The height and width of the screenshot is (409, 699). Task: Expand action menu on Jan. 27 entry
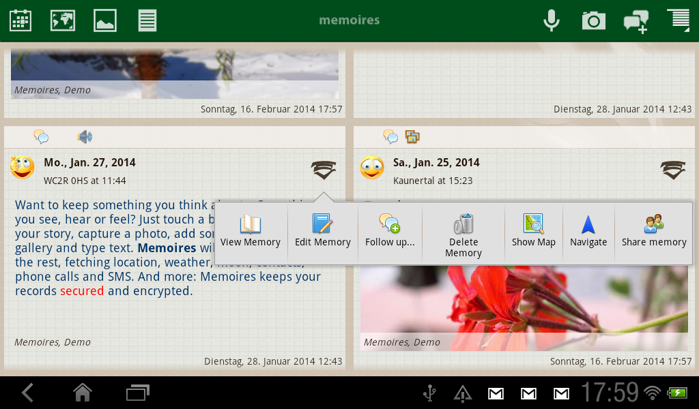pyautogui.click(x=324, y=170)
